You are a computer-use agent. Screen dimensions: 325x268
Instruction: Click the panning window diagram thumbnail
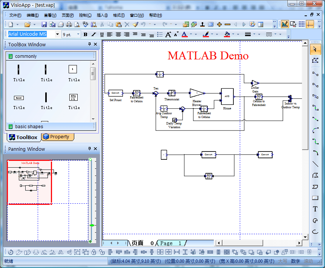[29, 182]
